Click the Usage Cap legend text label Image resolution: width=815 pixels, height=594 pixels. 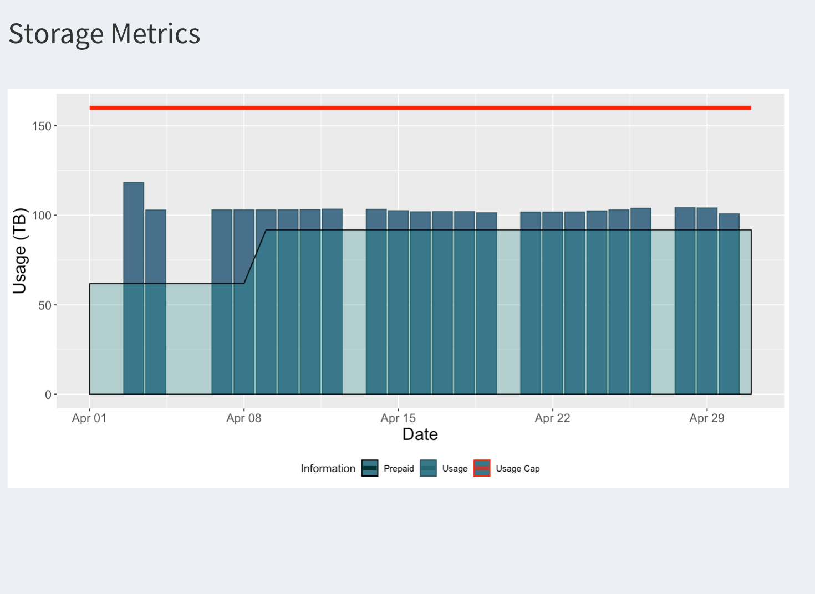tap(518, 469)
